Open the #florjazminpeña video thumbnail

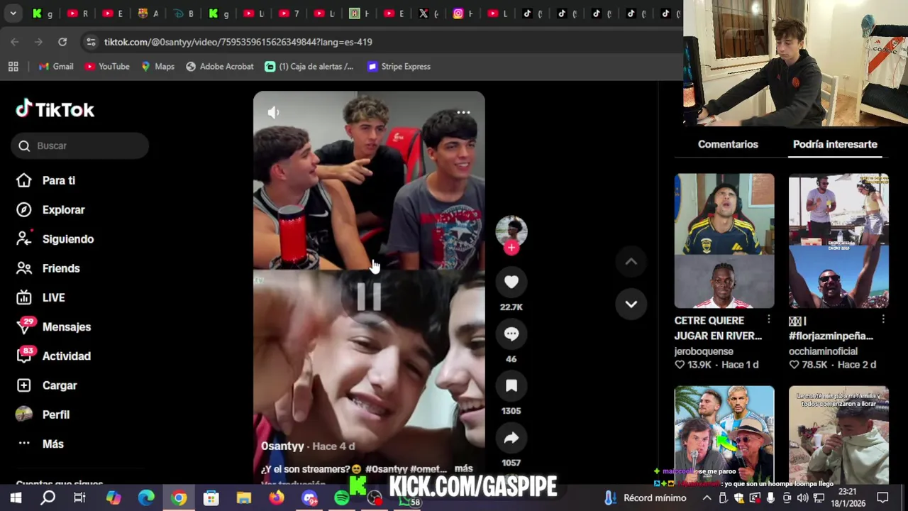838,241
